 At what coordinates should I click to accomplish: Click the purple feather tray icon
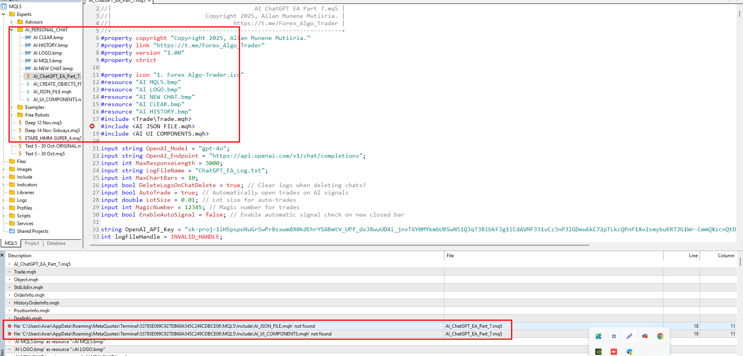click(629, 336)
